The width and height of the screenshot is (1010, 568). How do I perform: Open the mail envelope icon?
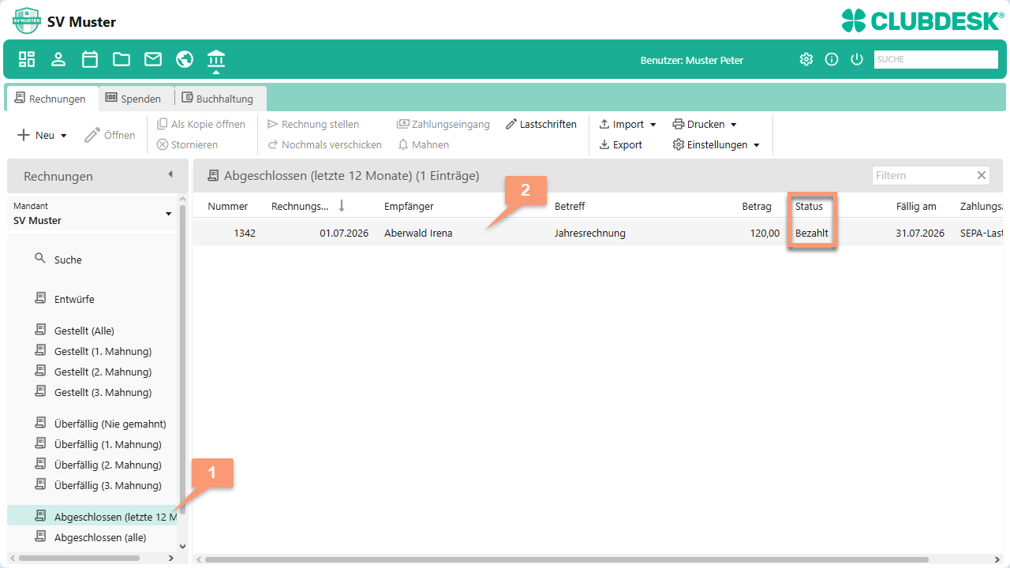click(x=153, y=59)
